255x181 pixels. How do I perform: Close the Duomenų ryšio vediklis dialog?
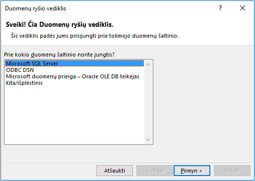(243, 8)
